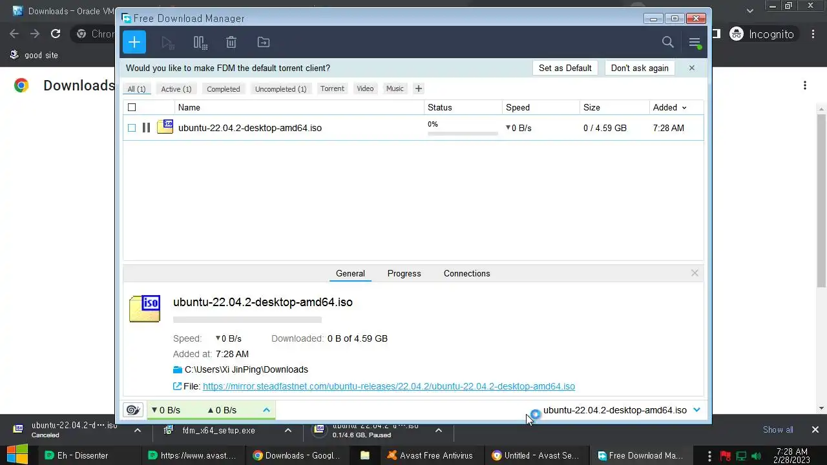Expand the ubuntu iso bottom-right dropdown arrow
The width and height of the screenshot is (827, 465).
click(x=696, y=410)
